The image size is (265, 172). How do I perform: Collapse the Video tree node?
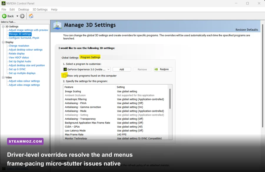pyautogui.click(x=3, y=78)
